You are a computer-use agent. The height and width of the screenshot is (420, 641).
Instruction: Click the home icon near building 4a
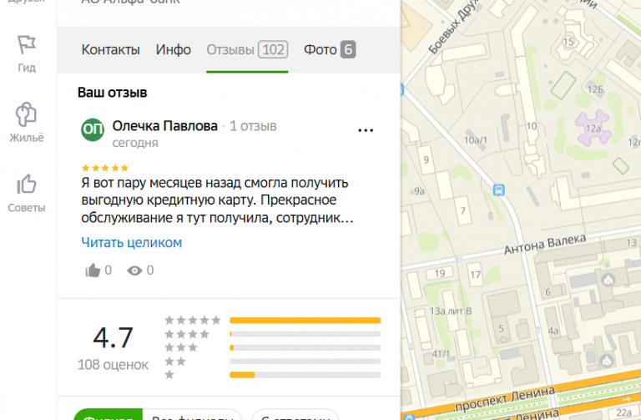pyautogui.click(x=607, y=361)
